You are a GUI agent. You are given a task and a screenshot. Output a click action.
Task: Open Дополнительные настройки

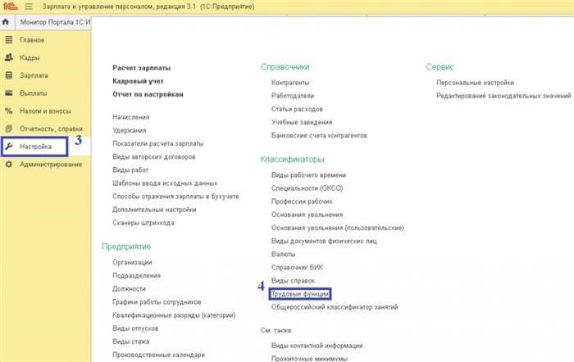pos(154,210)
